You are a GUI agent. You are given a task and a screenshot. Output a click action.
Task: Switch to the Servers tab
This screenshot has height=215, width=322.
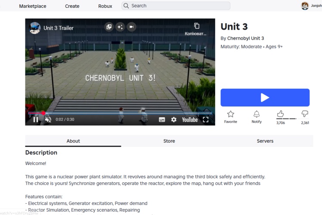265,141
